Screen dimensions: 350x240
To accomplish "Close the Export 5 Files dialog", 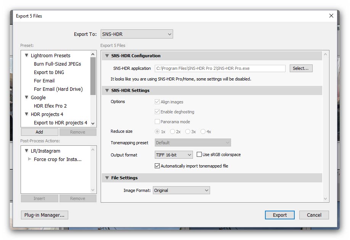I will tap(331, 16).
